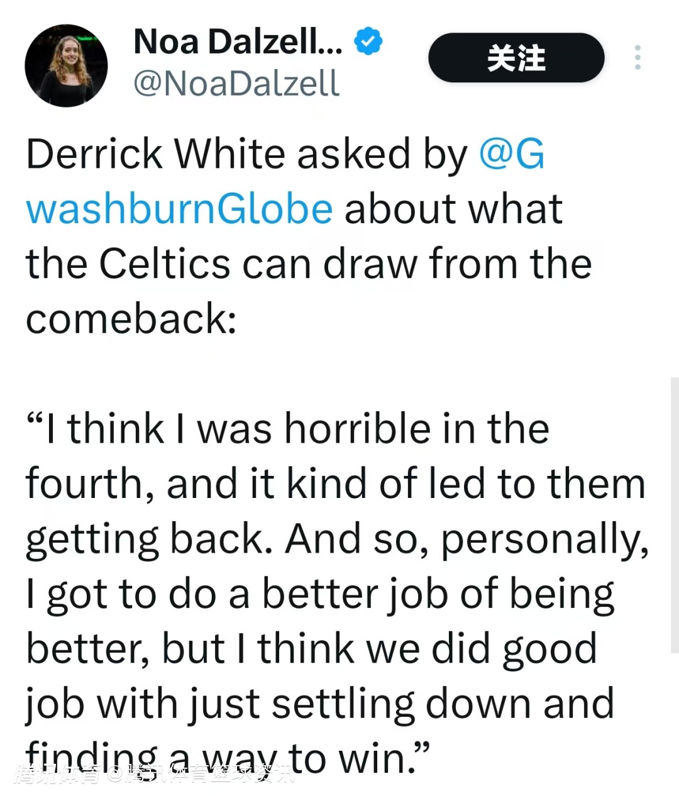Click the blue @G mention
The height and width of the screenshot is (796, 679).
[511, 154]
